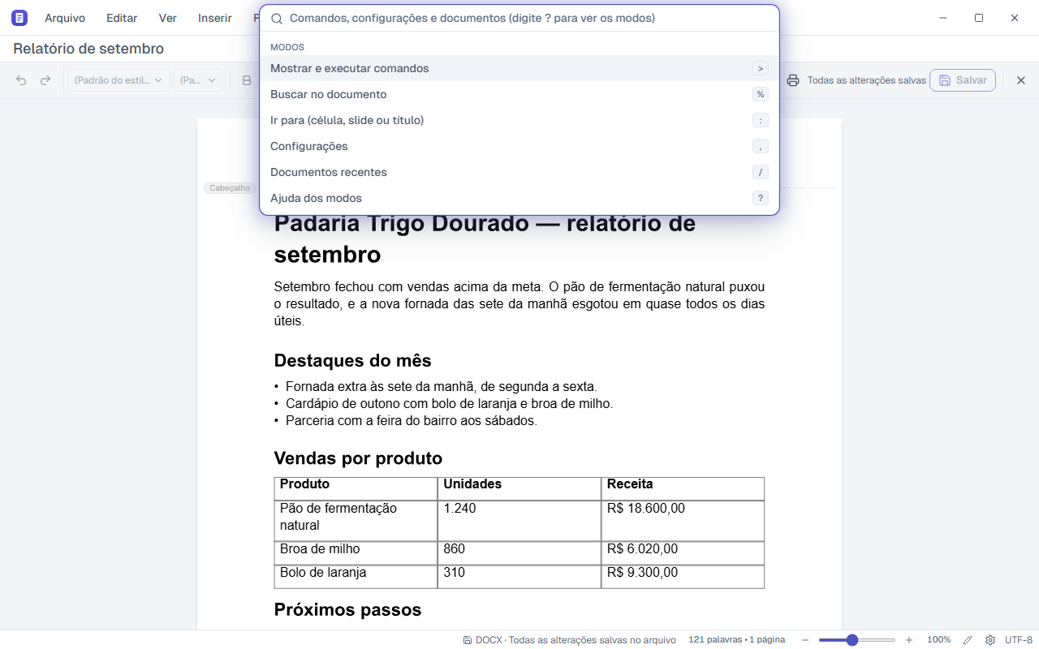This screenshot has height=649, width=1039.
Task: Open settings gear in status bar
Action: (990, 640)
